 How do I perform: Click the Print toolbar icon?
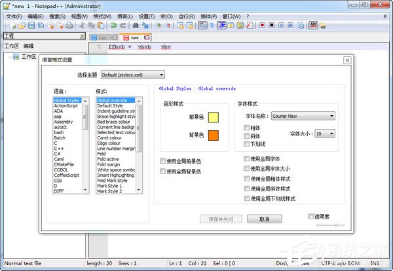tap(69, 25)
